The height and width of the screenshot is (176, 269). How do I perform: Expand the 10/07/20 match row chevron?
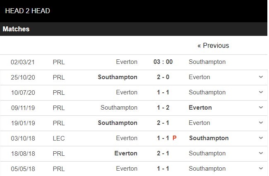[261, 92]
